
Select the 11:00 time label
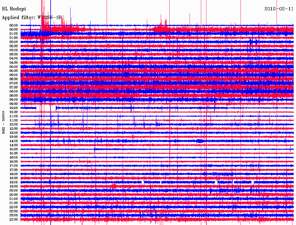(14, 116)
